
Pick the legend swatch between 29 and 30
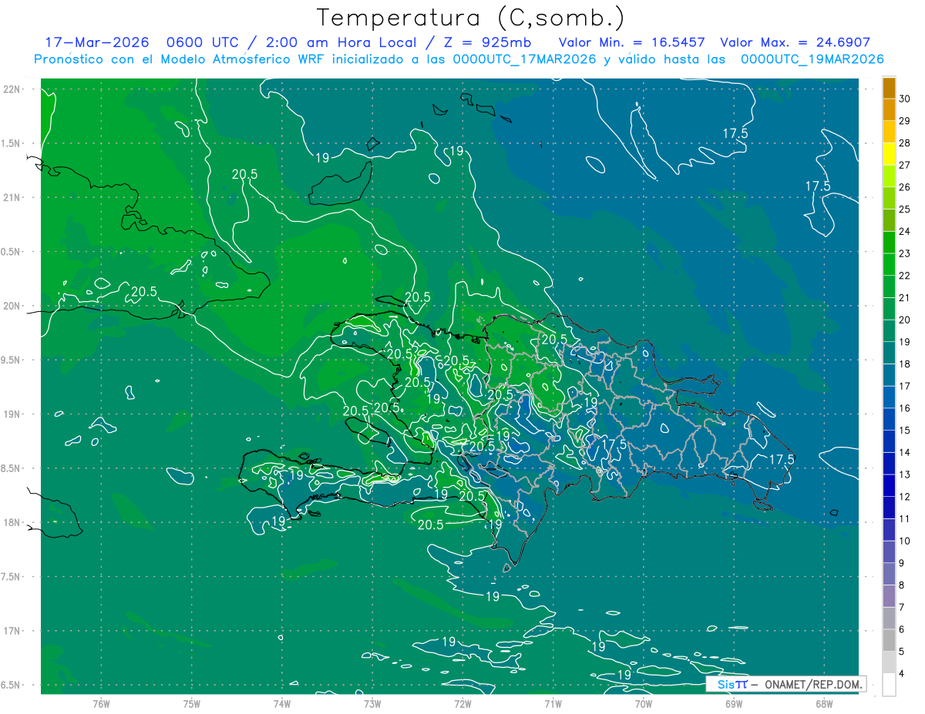click(889, 109)
